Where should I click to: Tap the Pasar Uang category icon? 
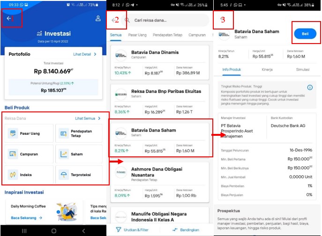13,133
